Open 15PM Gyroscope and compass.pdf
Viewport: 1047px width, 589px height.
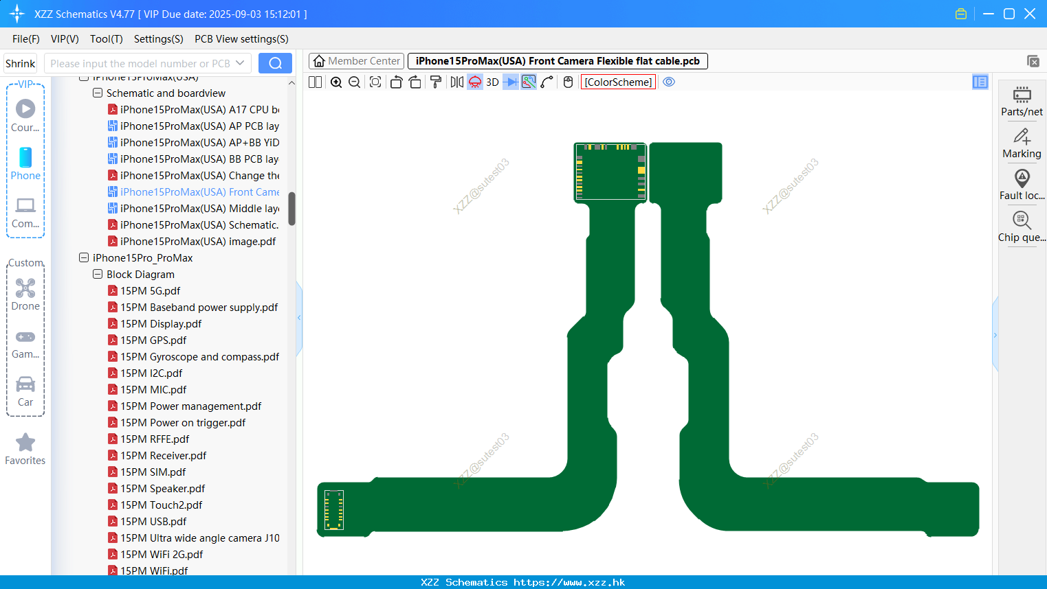tap(193, 356)
